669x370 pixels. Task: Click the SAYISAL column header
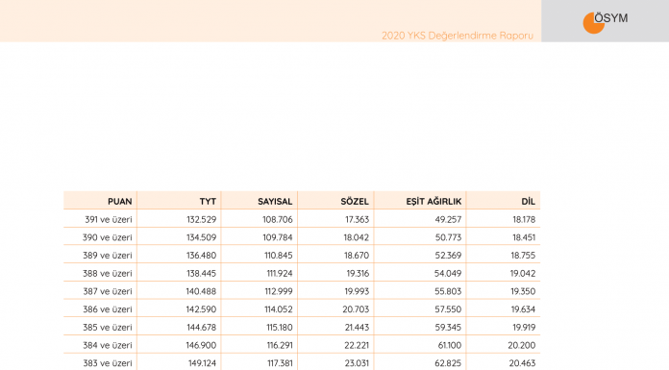click(275, 202)
